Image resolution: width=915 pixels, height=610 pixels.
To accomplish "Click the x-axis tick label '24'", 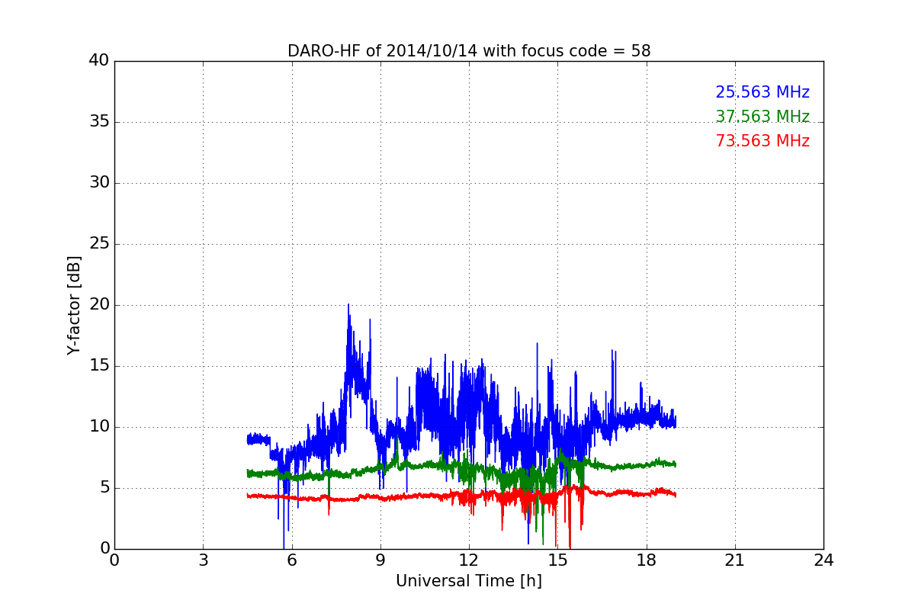I will coord(823,560).
